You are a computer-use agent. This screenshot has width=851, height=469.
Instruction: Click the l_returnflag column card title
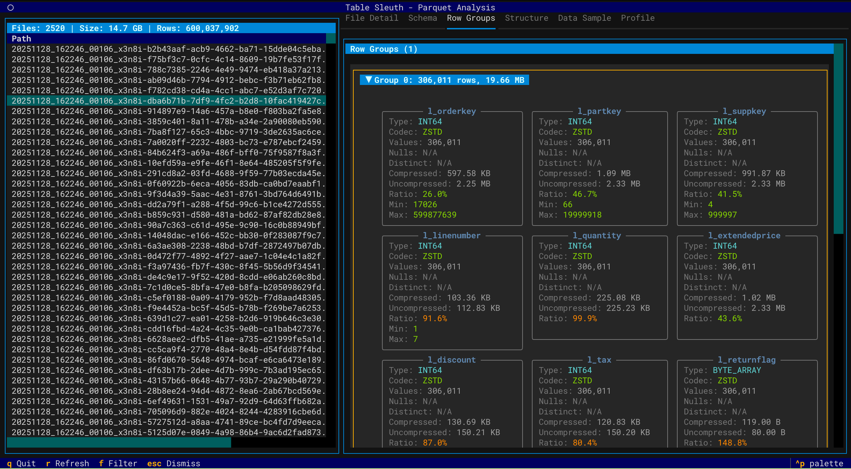(746, 360)
